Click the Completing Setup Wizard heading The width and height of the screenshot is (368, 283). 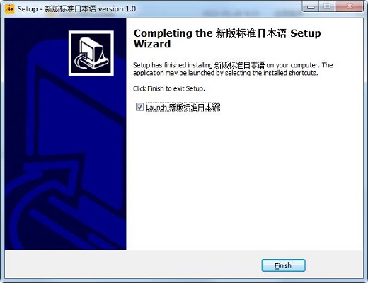227,38
